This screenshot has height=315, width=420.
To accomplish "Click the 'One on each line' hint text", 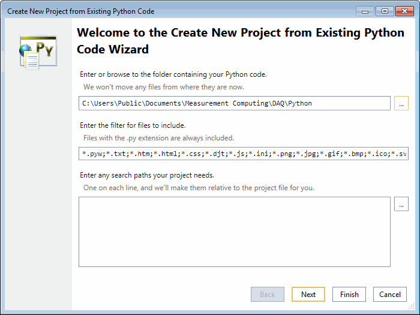I will pos(199,188).
